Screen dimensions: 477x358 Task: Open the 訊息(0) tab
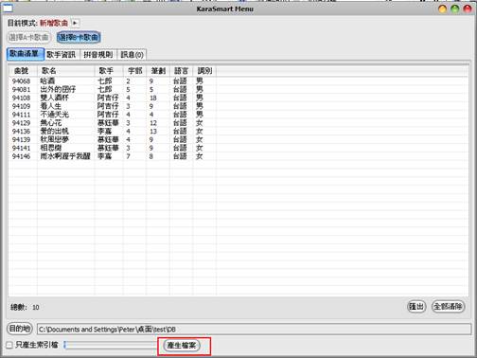pyautogui.click(x=132, y=54)
